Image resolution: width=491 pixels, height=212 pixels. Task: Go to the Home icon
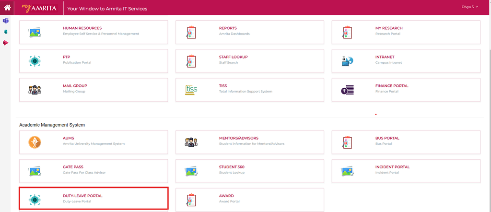tap(7, 8)
